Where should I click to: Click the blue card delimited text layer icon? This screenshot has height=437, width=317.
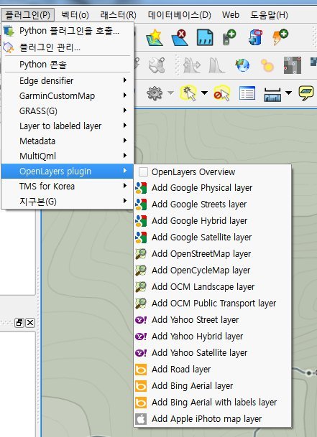pos(205,37)
